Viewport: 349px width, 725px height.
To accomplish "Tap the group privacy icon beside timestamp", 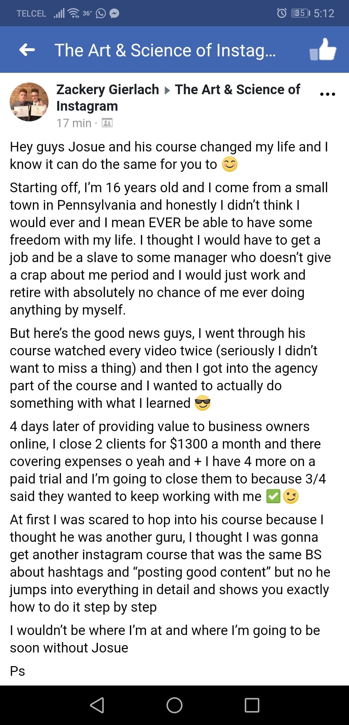I will click(107, 123).
